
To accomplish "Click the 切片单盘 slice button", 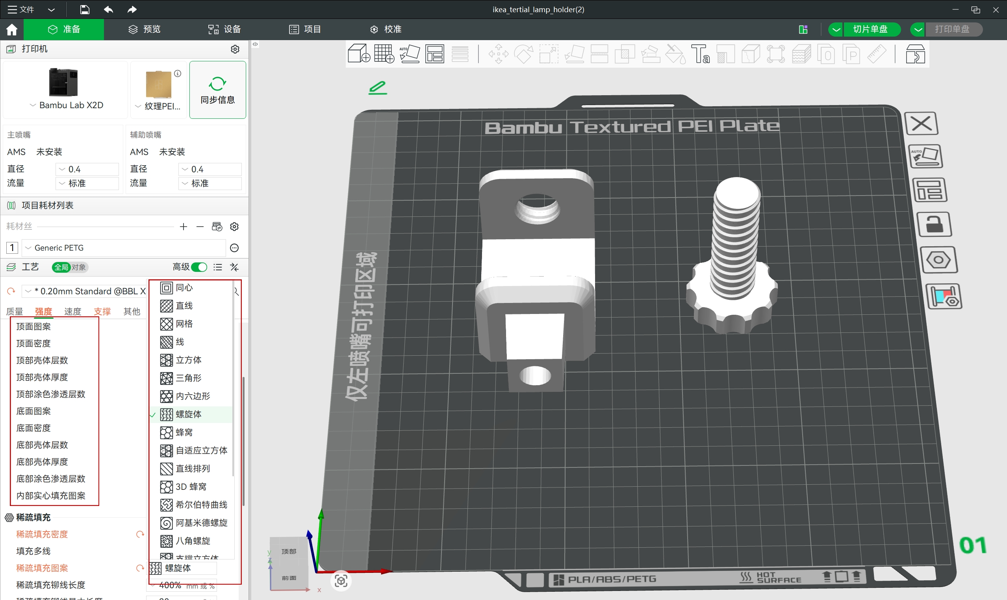I will coord(872,29).
